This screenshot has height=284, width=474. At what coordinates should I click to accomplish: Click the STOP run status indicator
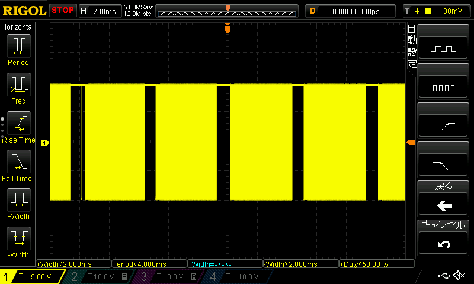pos(63,11)
